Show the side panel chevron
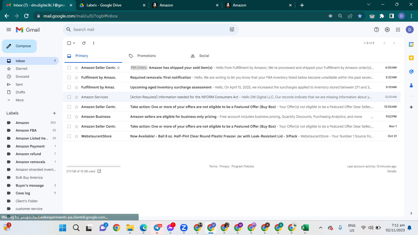Screen dimensions: 418x235 pyautogui.click(x=411, y=213)
